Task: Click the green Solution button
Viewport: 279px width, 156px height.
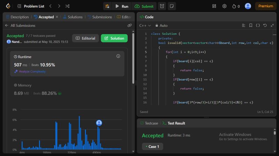Action: click(x=114, y=38)
